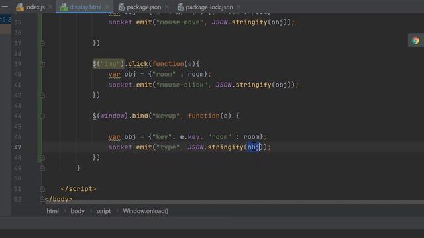Open the package.json tab

144,7
